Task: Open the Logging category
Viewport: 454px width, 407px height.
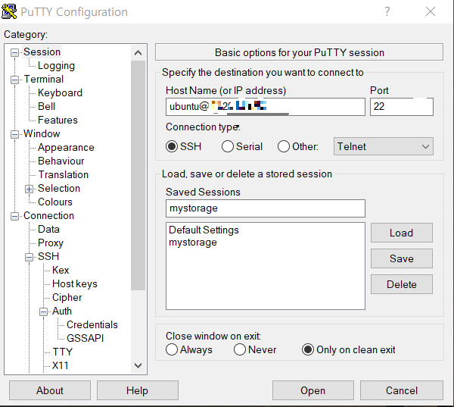Action: coord(56,66)
